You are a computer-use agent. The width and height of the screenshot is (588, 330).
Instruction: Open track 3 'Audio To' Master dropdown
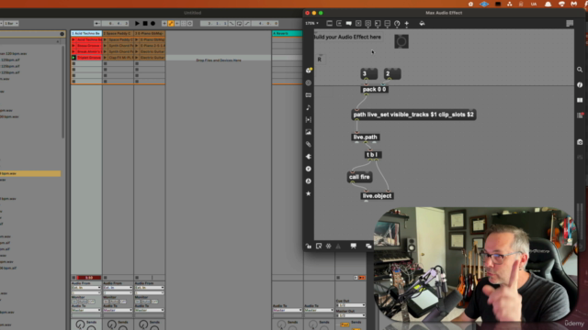(x=149, y=310)
